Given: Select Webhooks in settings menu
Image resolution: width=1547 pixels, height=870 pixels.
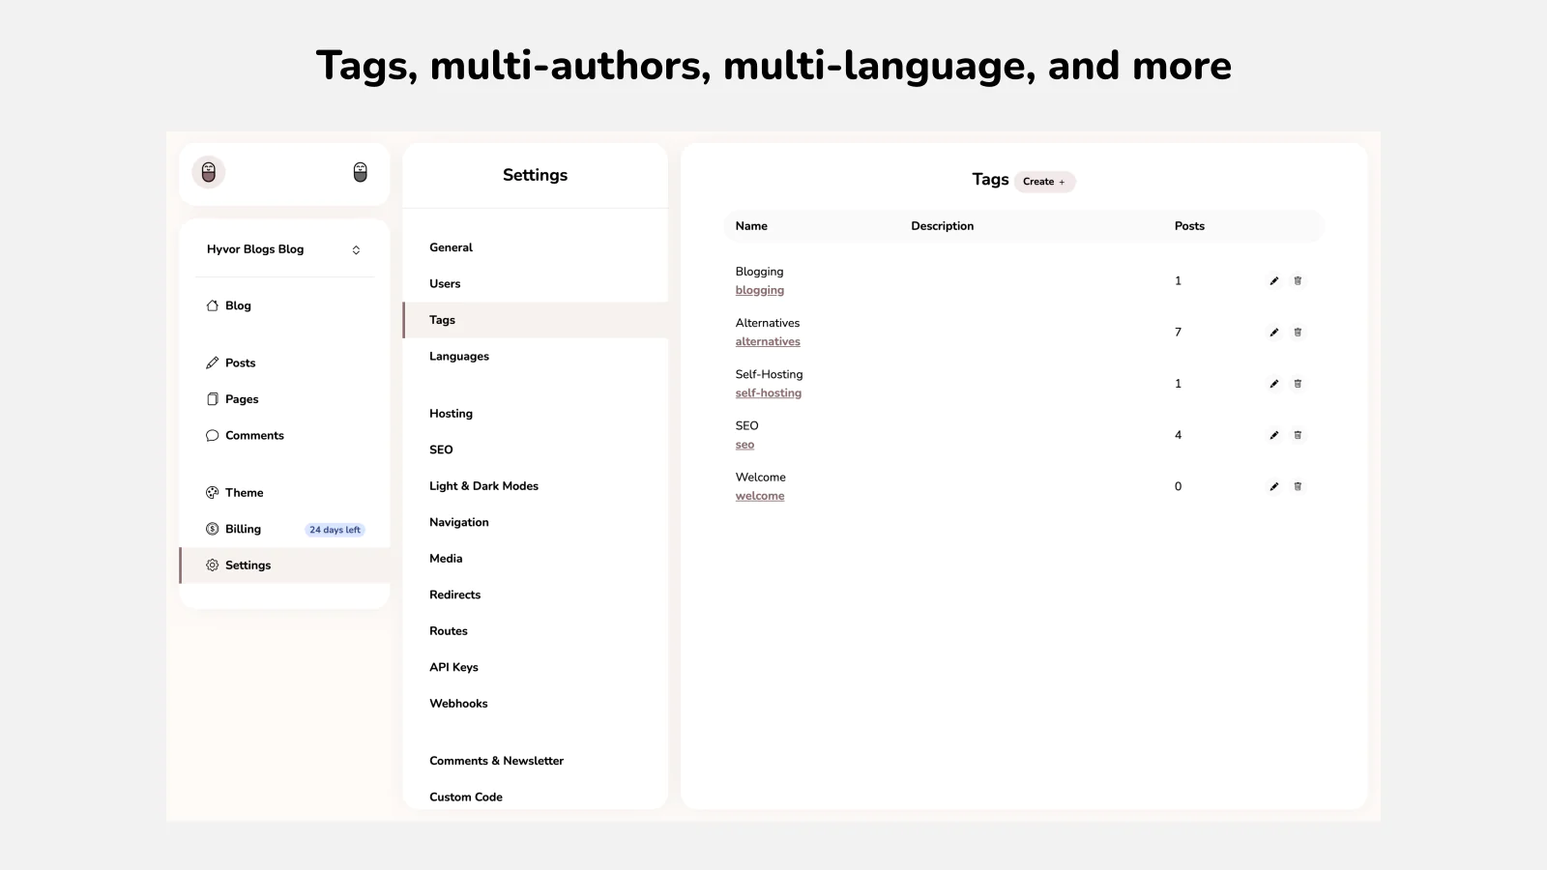Looking at the screenshot, I should (458, 704).
